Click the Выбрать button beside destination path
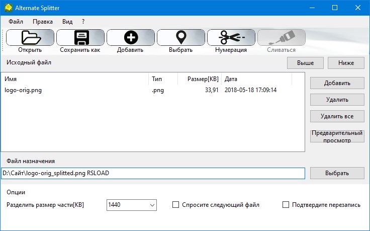The height and width of the screenshot is (231, 370). point(337,173)
